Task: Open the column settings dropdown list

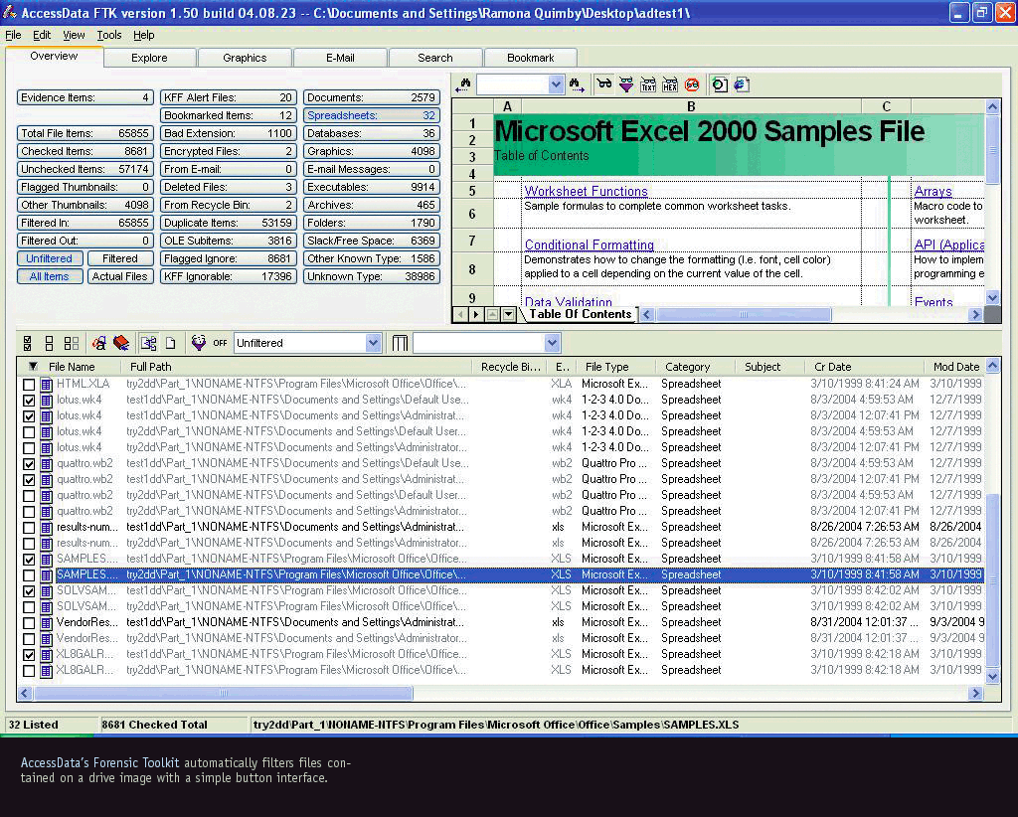Action: (552, 343)
